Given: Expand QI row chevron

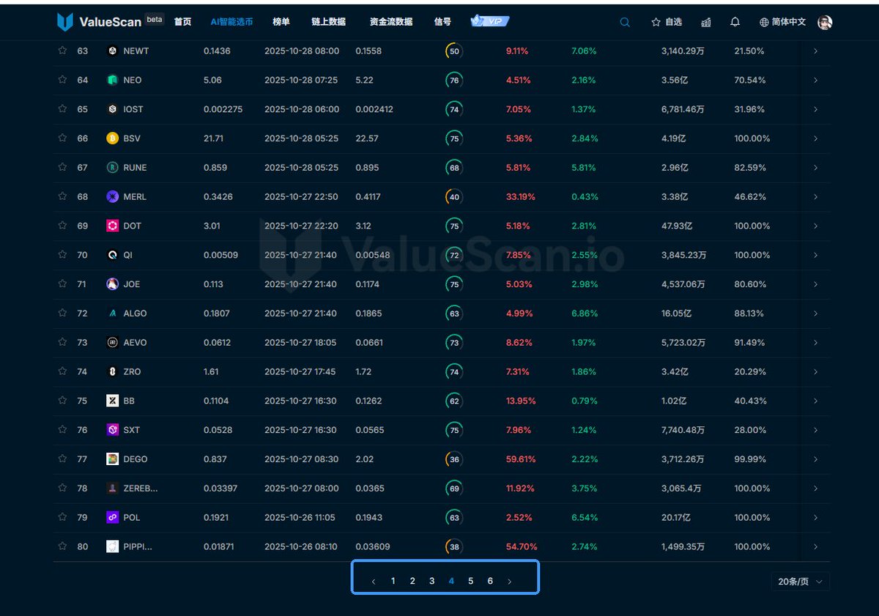Looking at the screenshot, I should coord(815,255).
